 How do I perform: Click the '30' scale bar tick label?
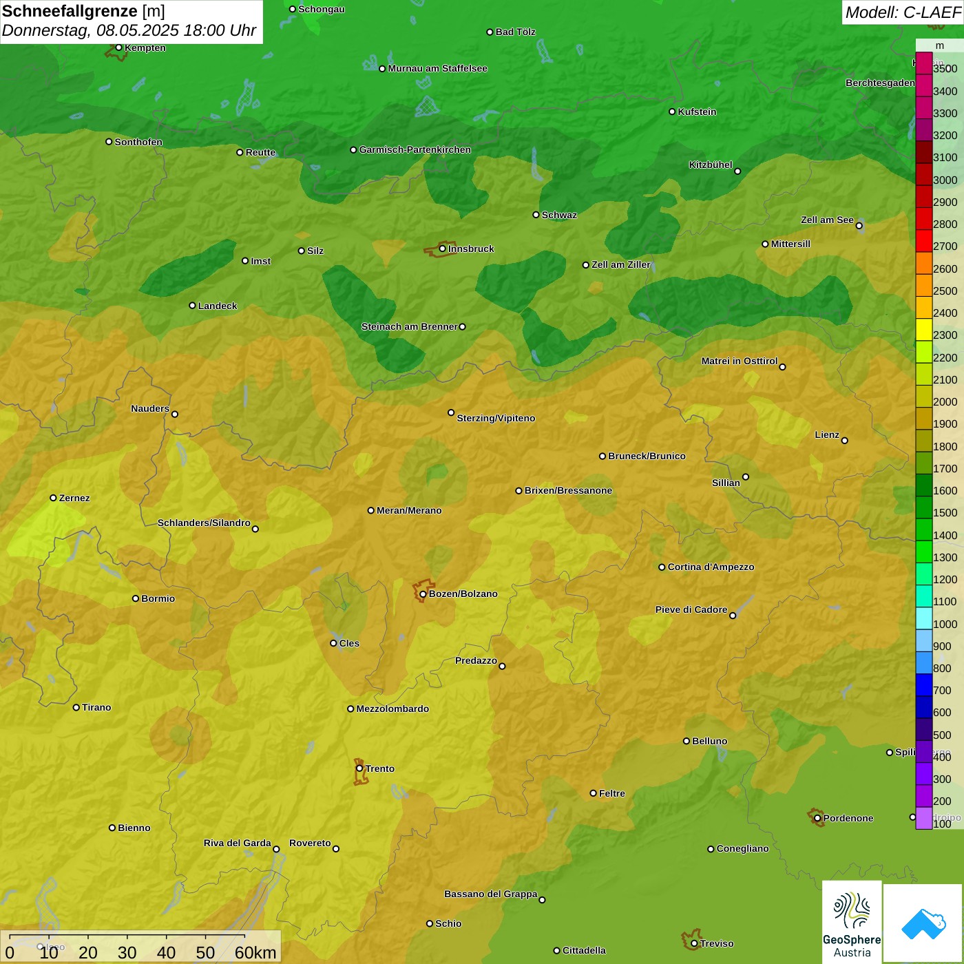127,952
